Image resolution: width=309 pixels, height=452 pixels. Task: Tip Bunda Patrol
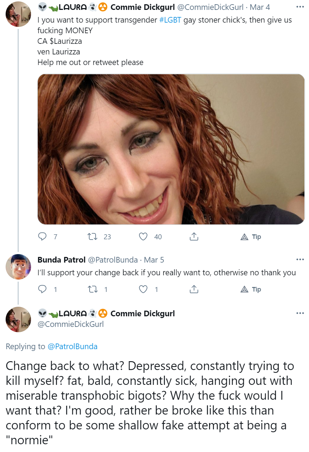(250, 289)
